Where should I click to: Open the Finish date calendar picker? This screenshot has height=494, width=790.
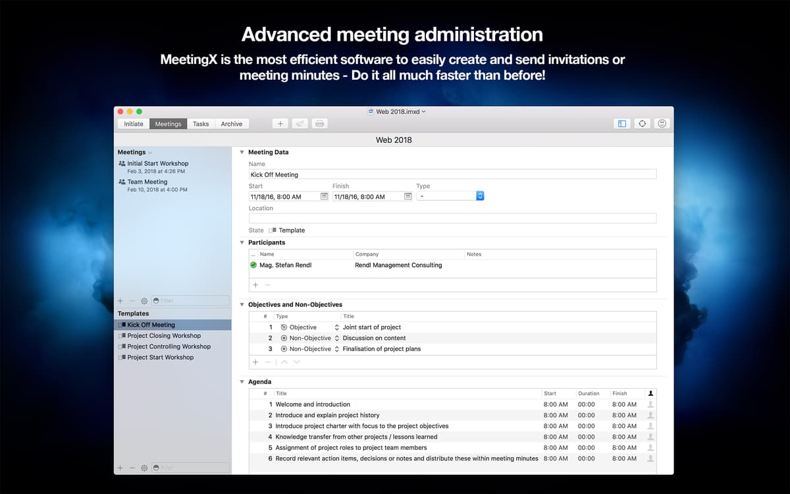(408, 196)
